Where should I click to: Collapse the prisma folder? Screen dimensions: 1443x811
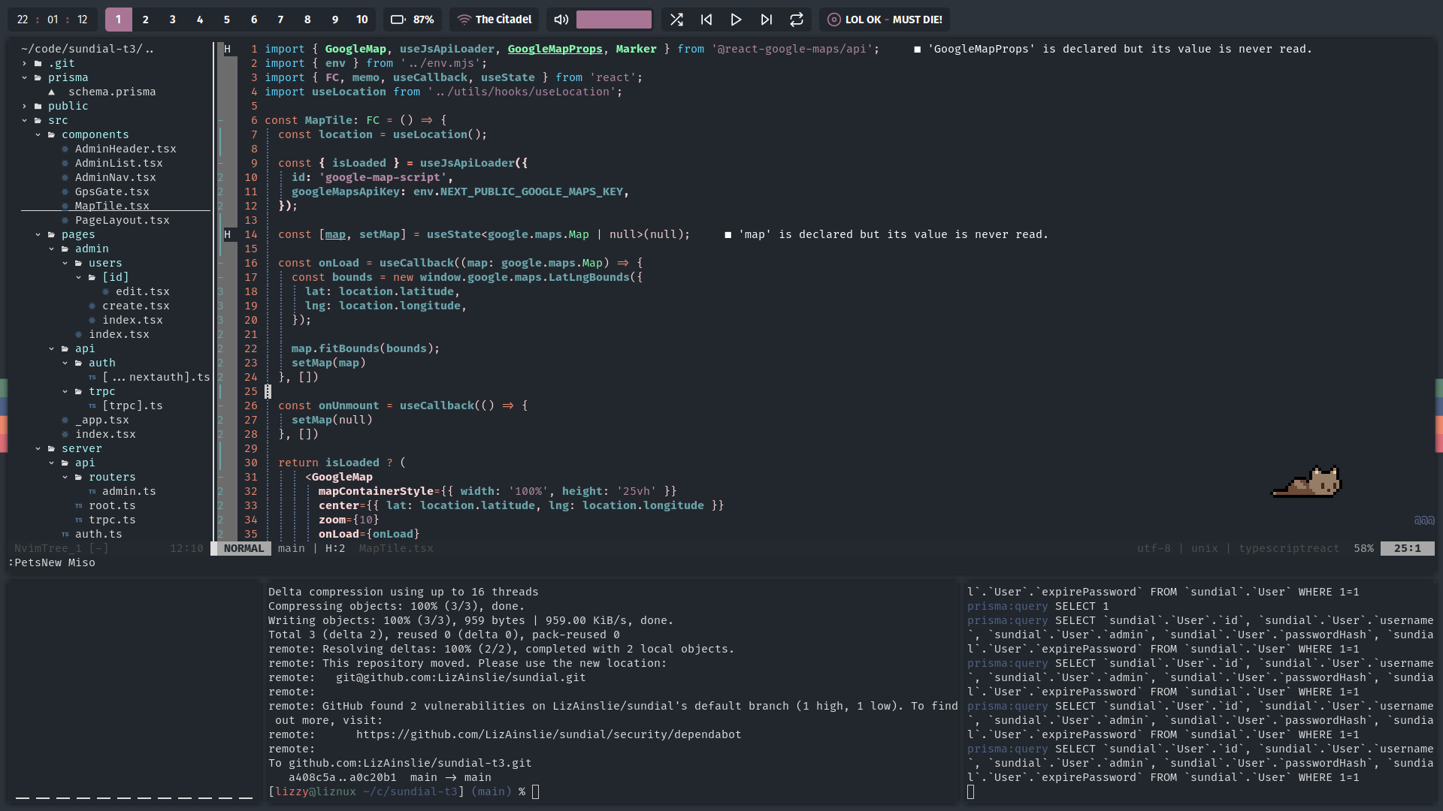pos(68,77)
